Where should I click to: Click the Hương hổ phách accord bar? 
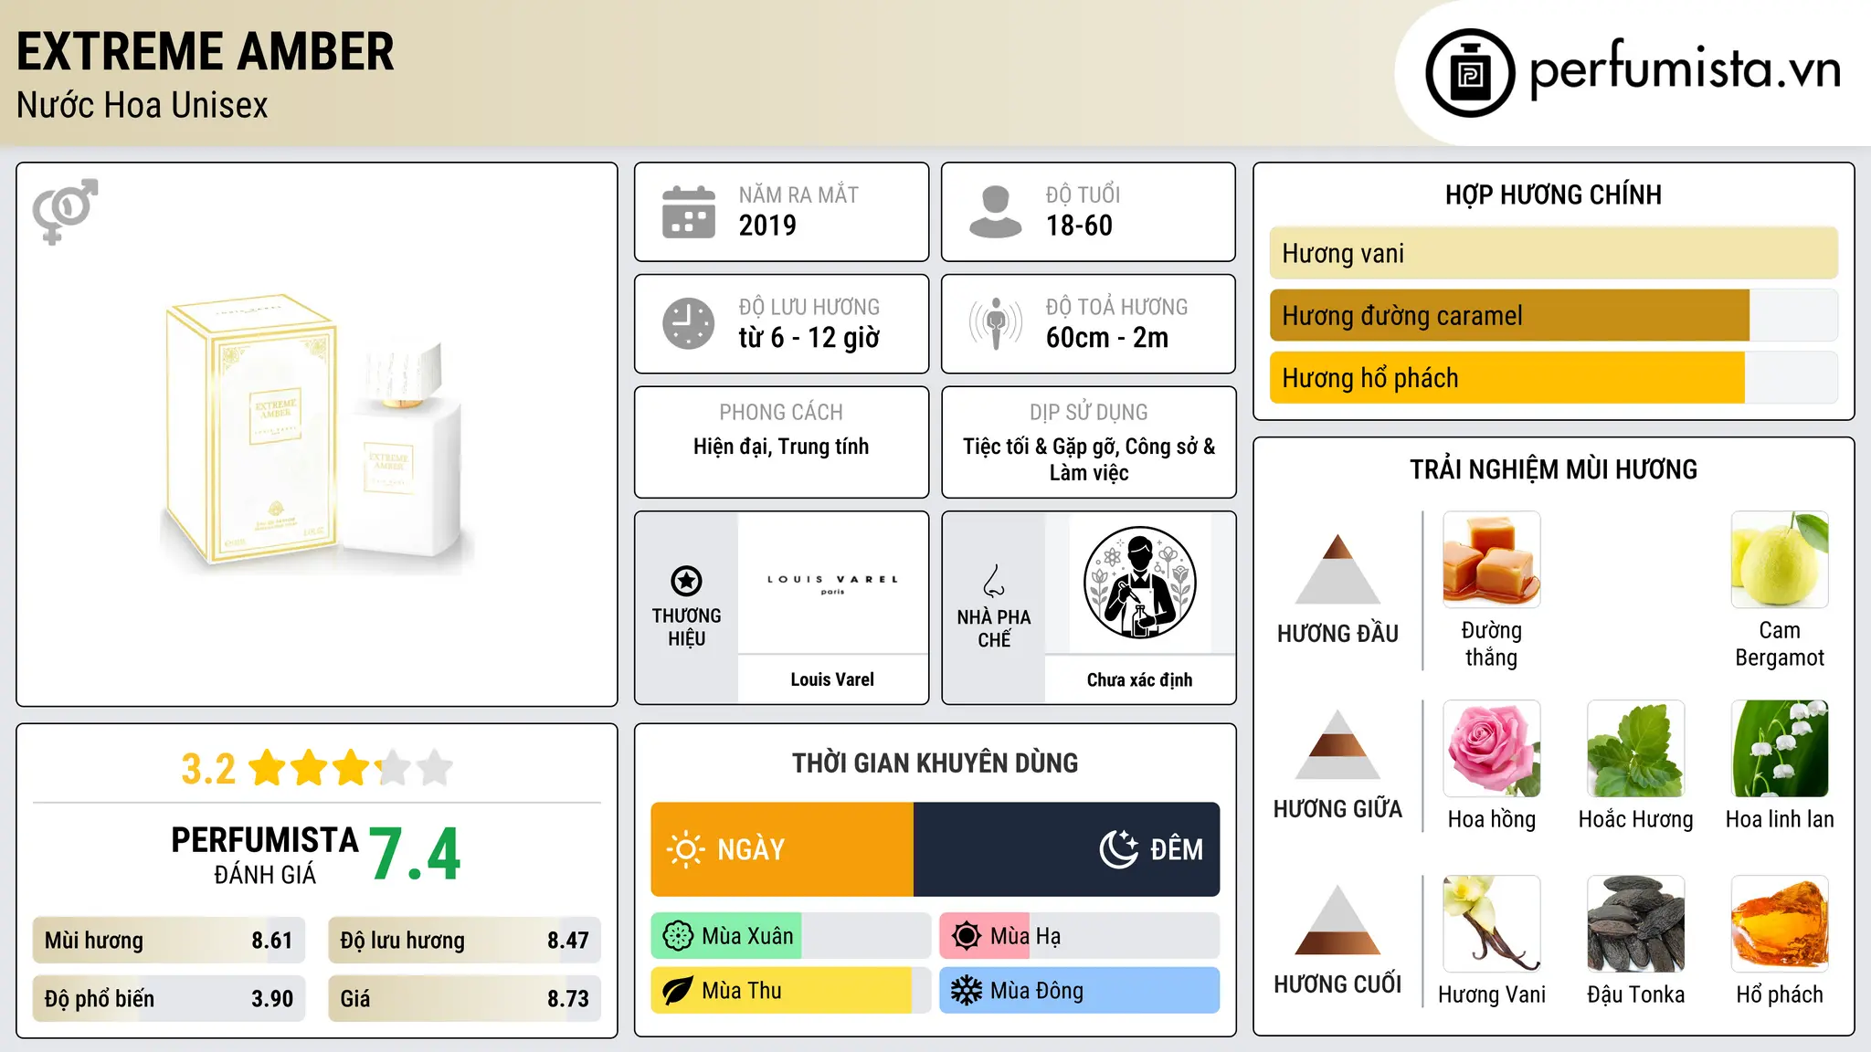click(x=1553, y=378)
